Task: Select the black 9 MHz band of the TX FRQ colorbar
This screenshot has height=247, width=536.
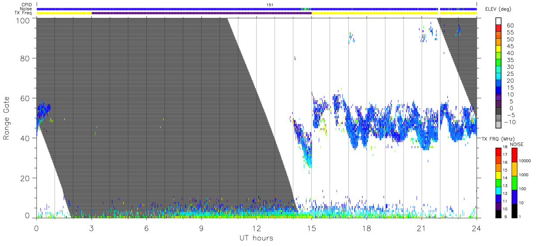Action: (498, 213)
